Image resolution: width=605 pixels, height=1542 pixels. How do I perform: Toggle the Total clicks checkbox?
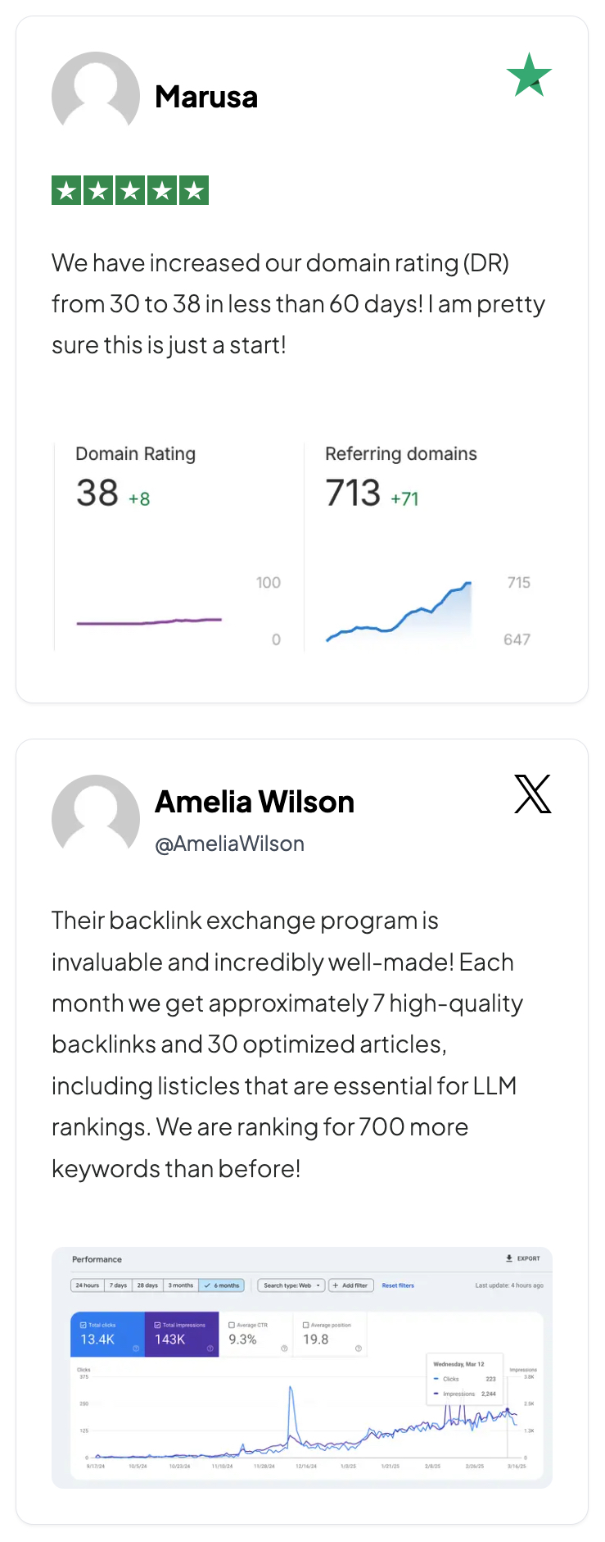coord(84,1325)
